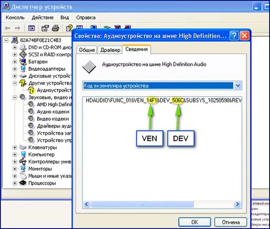This screenshot has width=270, height=229.
Task: Click the Мониторы monitor icon
Action: tap(23, 169)
